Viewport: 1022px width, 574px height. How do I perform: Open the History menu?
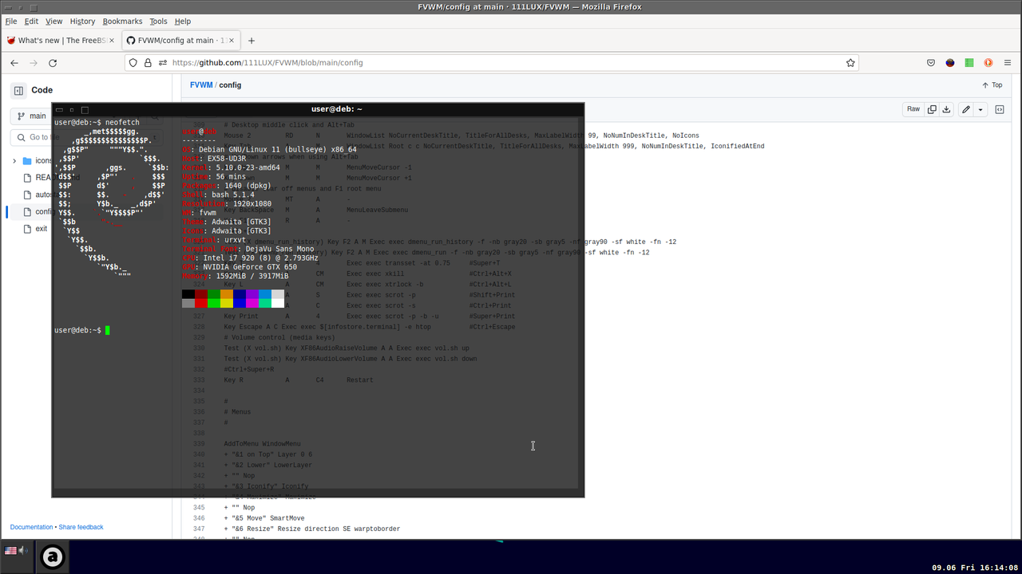(82, 22)
